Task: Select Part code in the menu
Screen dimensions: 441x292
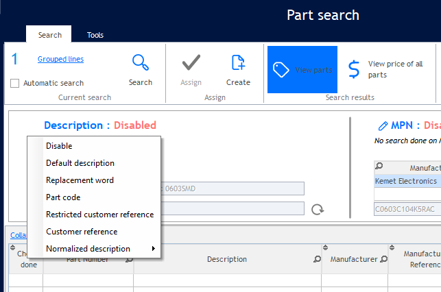Action: [x=63, y=197]
